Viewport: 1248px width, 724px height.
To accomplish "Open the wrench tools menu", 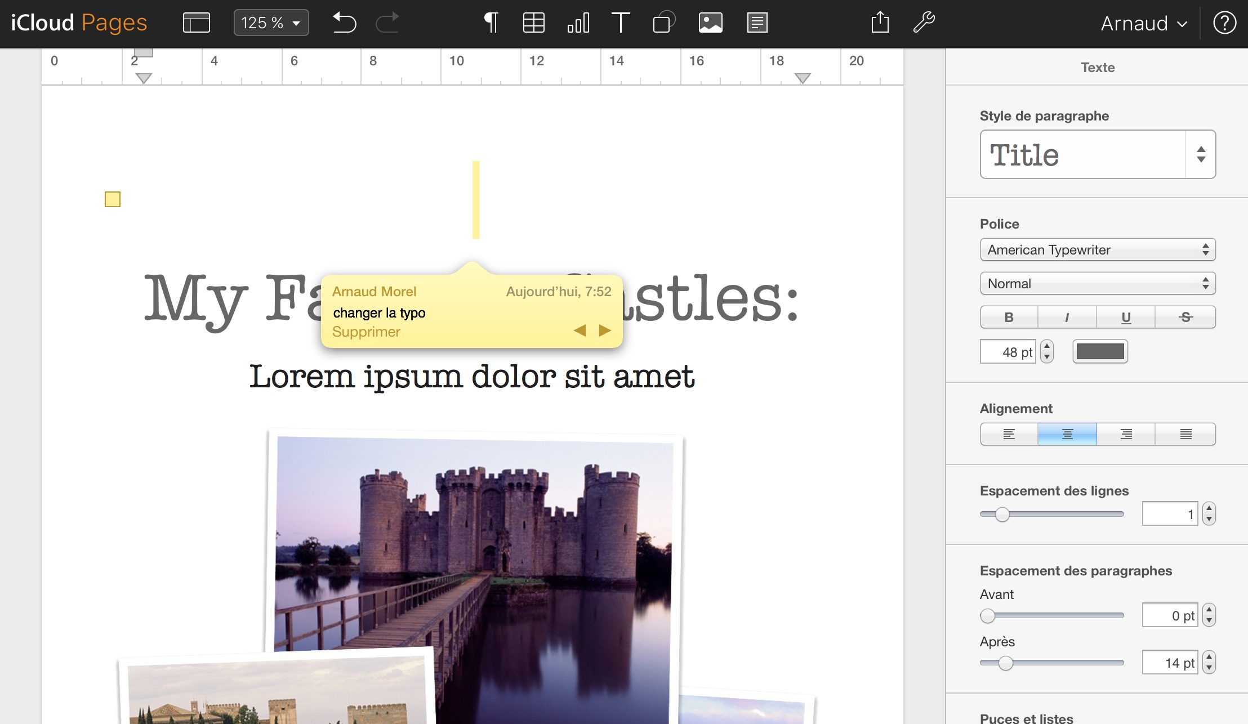I will pos(924,23).
